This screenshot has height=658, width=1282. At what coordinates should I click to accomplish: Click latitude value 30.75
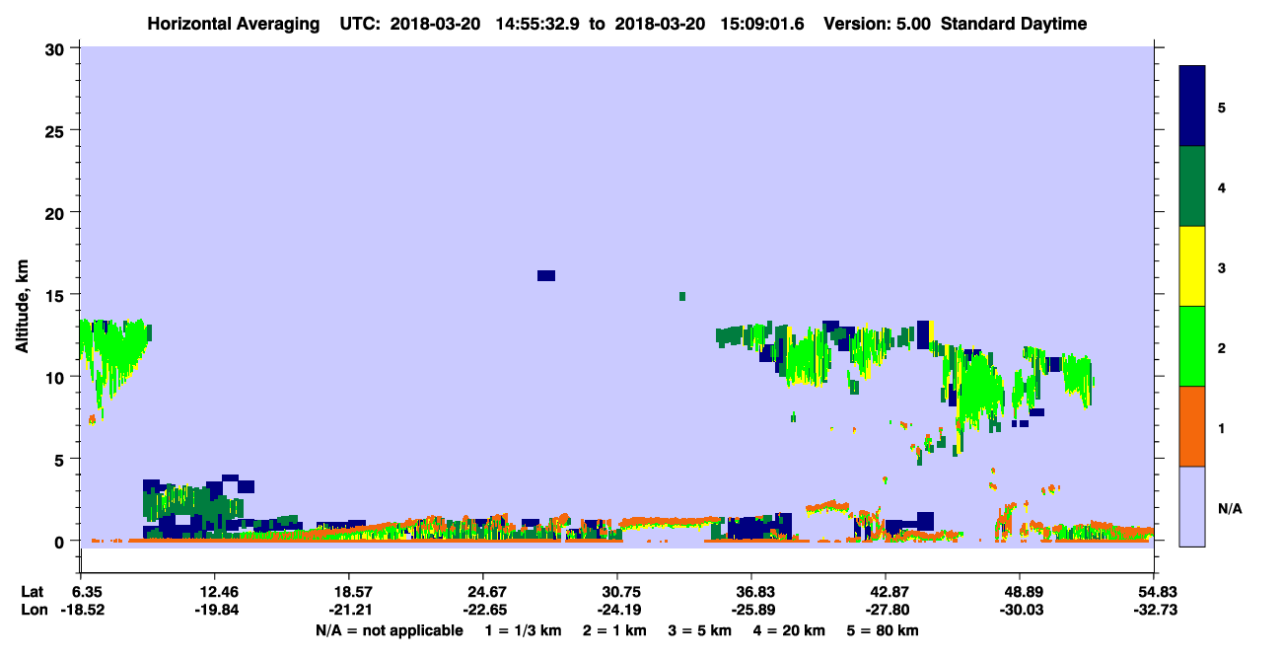[x=616, y=591]
